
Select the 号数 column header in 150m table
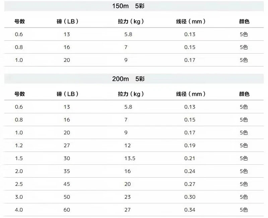[19, 21]
